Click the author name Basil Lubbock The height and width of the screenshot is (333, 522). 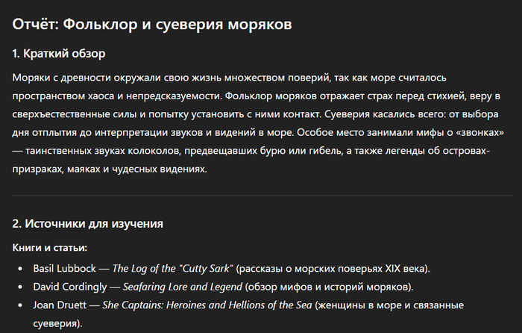64,267
